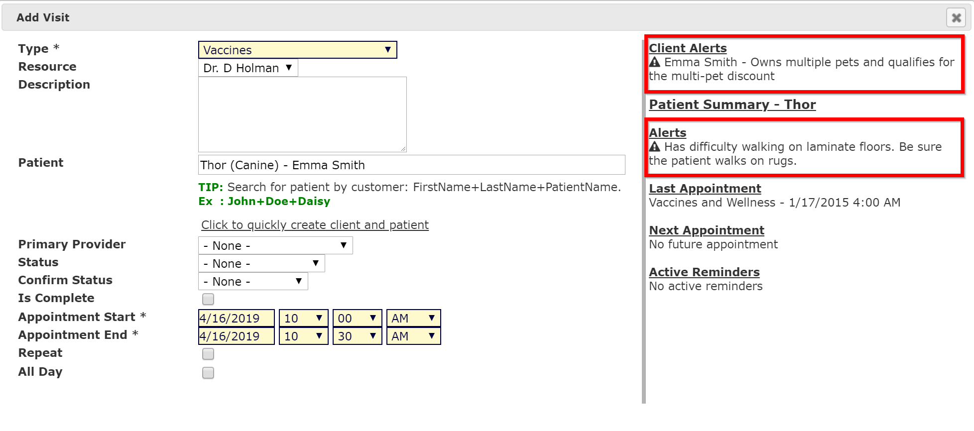Open the Appointment End hour dropdown
Viewport: 974px width, 431px height.
(304, 336)
